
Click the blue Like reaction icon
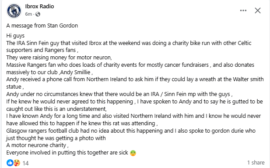[x=10, y=163]
